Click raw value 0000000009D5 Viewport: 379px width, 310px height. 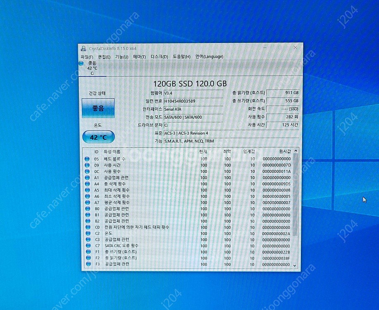(277, 184)
